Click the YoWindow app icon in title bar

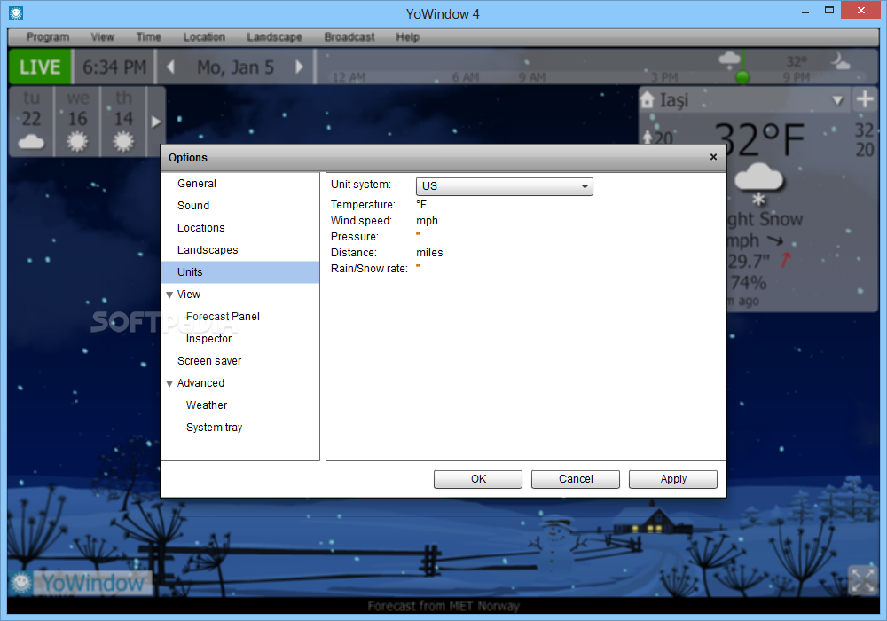(x=16, y=12)
